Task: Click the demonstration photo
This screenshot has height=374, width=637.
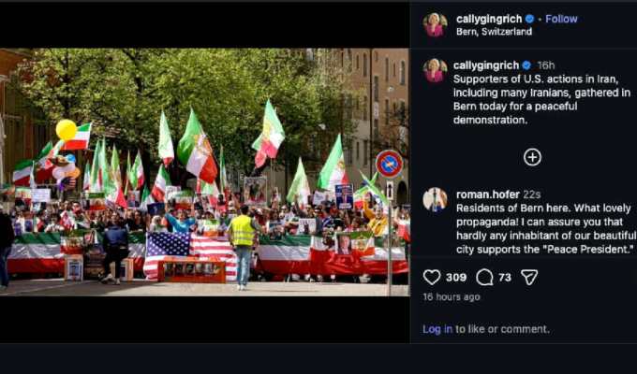Action: click(204, 172)
